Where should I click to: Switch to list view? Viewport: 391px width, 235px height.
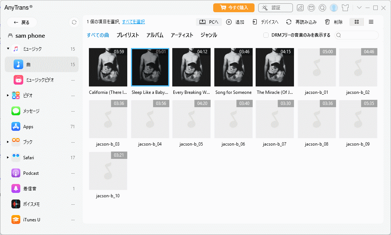(x=371, y=22)
